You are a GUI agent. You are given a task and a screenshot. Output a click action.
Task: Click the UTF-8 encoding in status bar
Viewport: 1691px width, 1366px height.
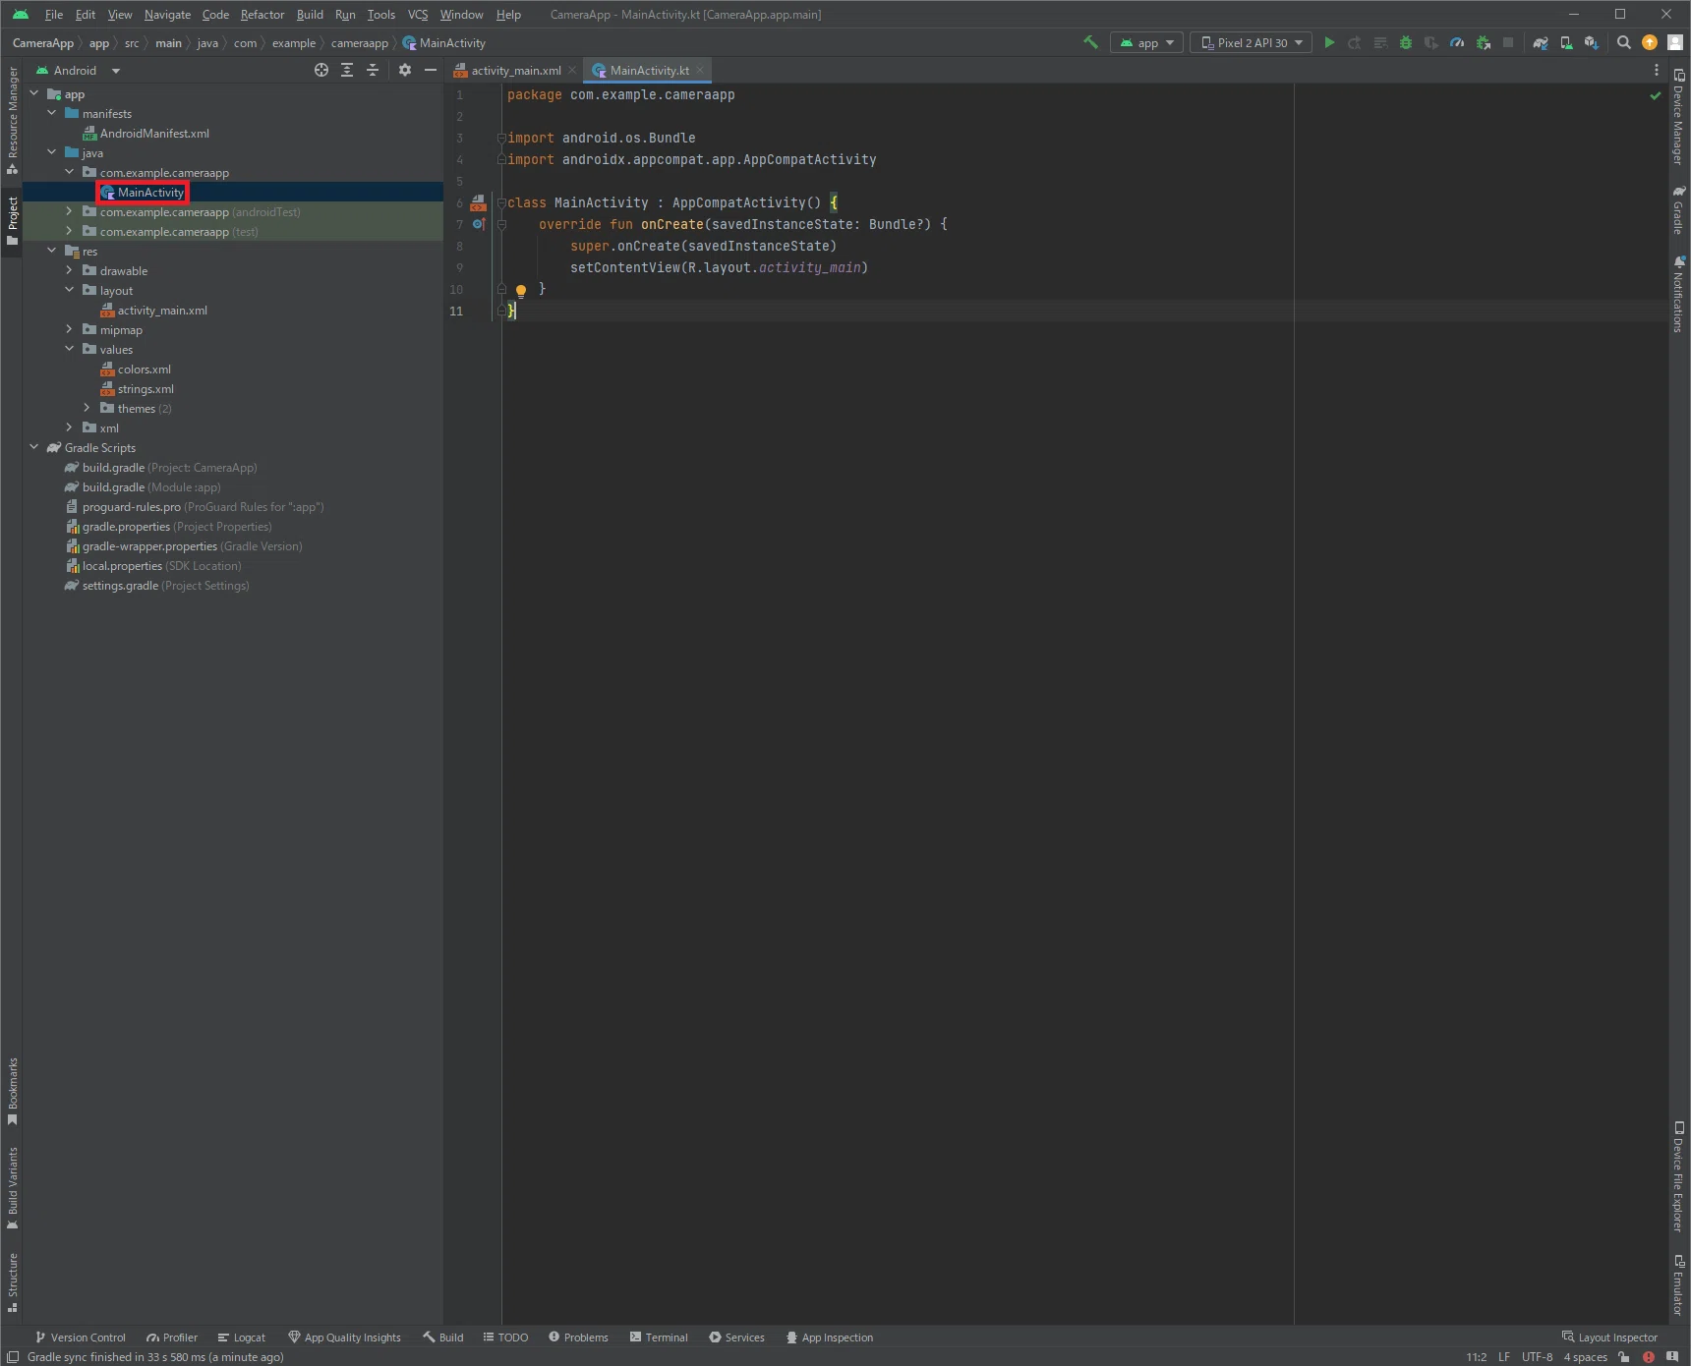point(1537,1357)
